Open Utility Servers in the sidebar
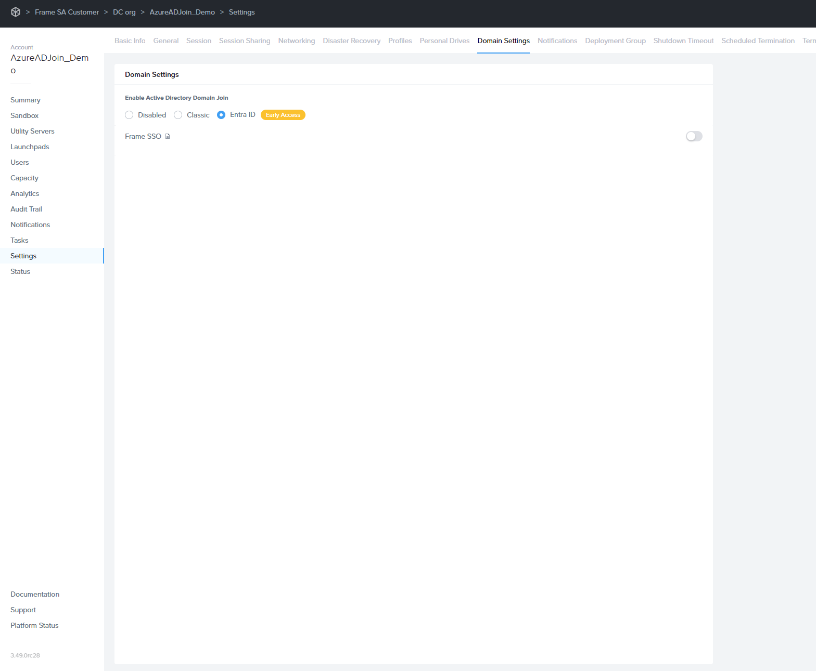Viewport: 816px width, 671px height. (32, 131)
